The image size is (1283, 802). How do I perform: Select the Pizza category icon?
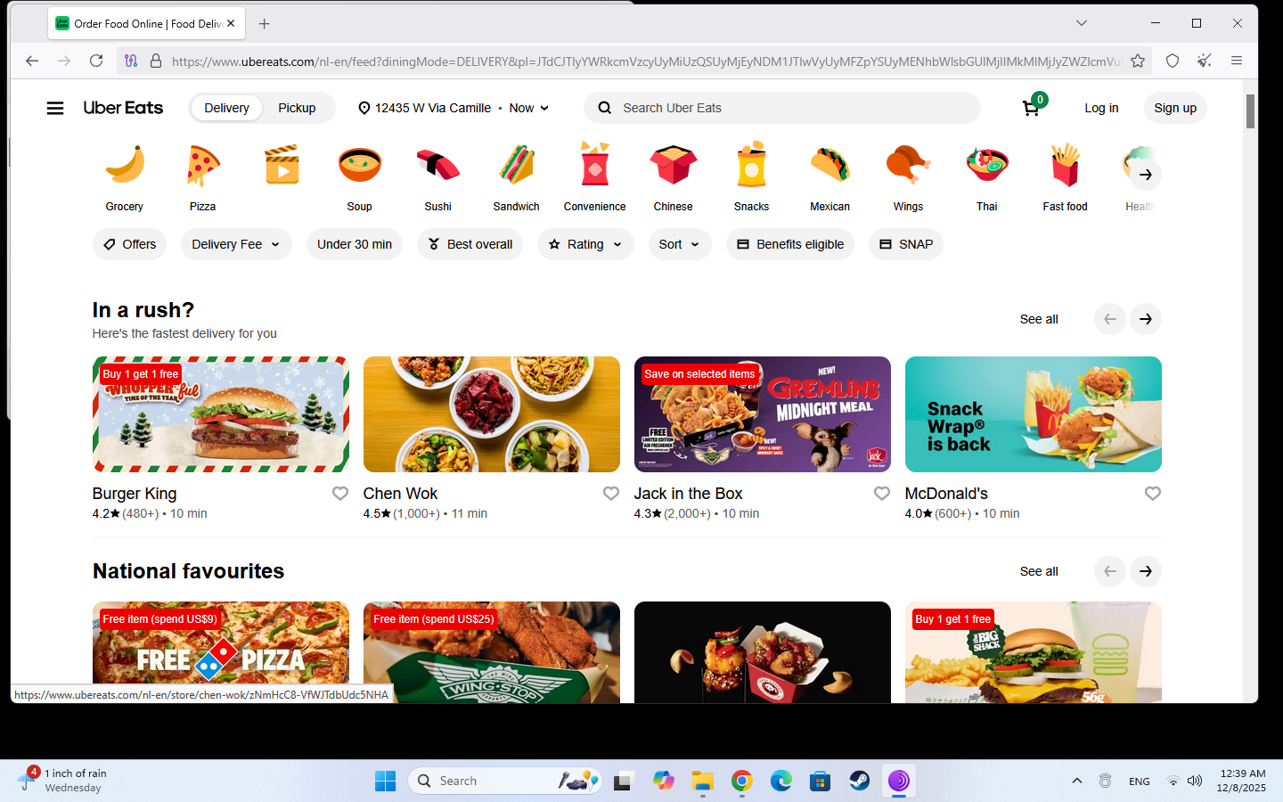point(202,167)
